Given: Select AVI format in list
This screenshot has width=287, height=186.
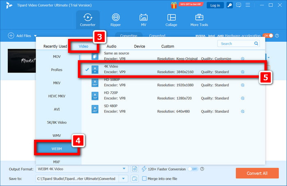Looking at the screenshot, I should (x=57, y=109).
